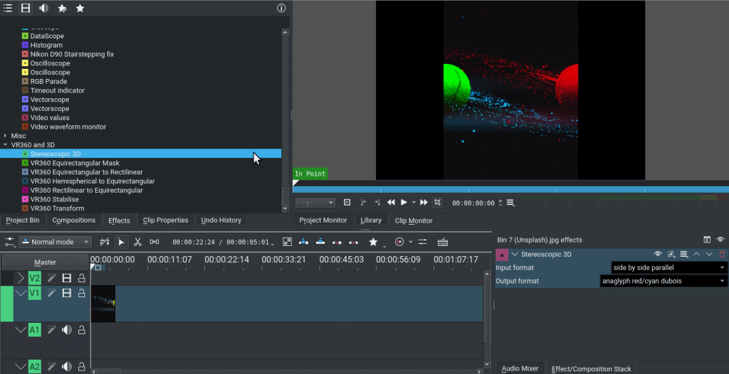729x374 pixels.
Task: Open the Normal mode edit dropdown
Action: coord(56,242)
